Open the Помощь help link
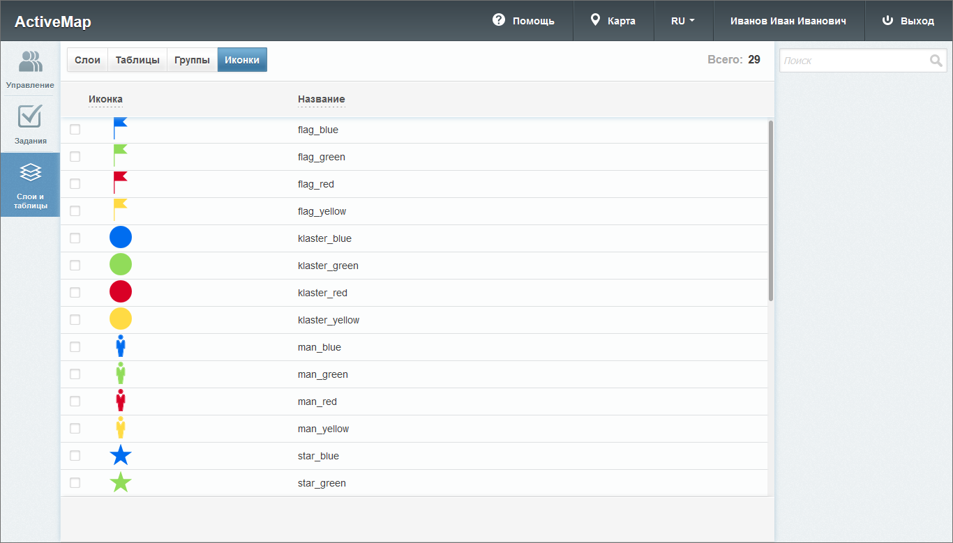This screenshot has height=543, width=953. [523, 21]
